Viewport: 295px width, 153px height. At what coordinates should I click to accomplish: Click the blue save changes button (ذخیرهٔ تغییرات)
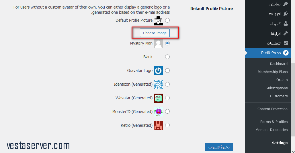click(219, 147)
